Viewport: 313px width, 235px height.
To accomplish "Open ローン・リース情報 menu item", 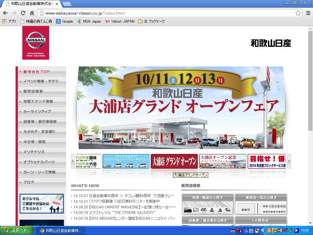I will tap(42, 172).
